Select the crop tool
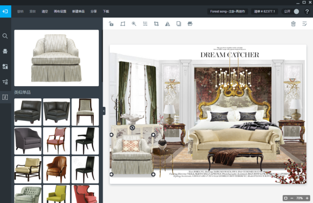The image size is (313, 203). tap(156, 24)
